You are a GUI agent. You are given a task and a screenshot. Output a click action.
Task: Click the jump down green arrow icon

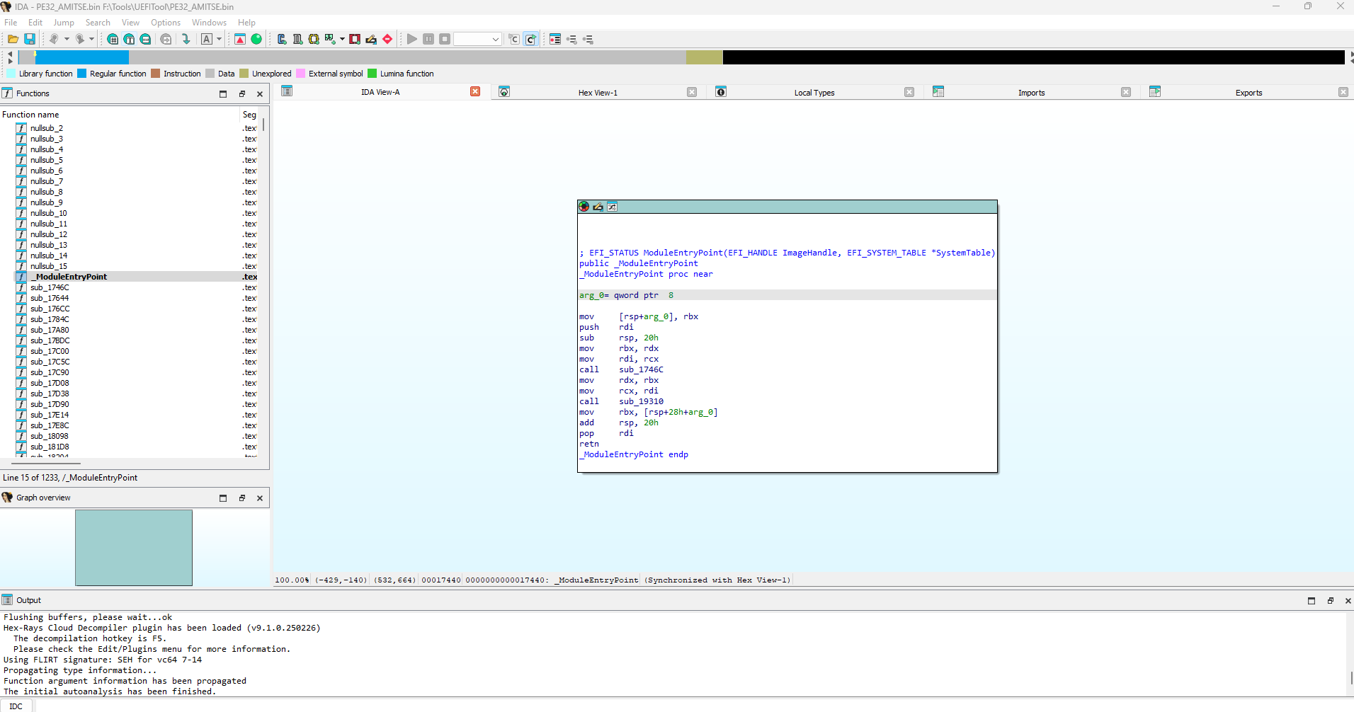point(186,39)
